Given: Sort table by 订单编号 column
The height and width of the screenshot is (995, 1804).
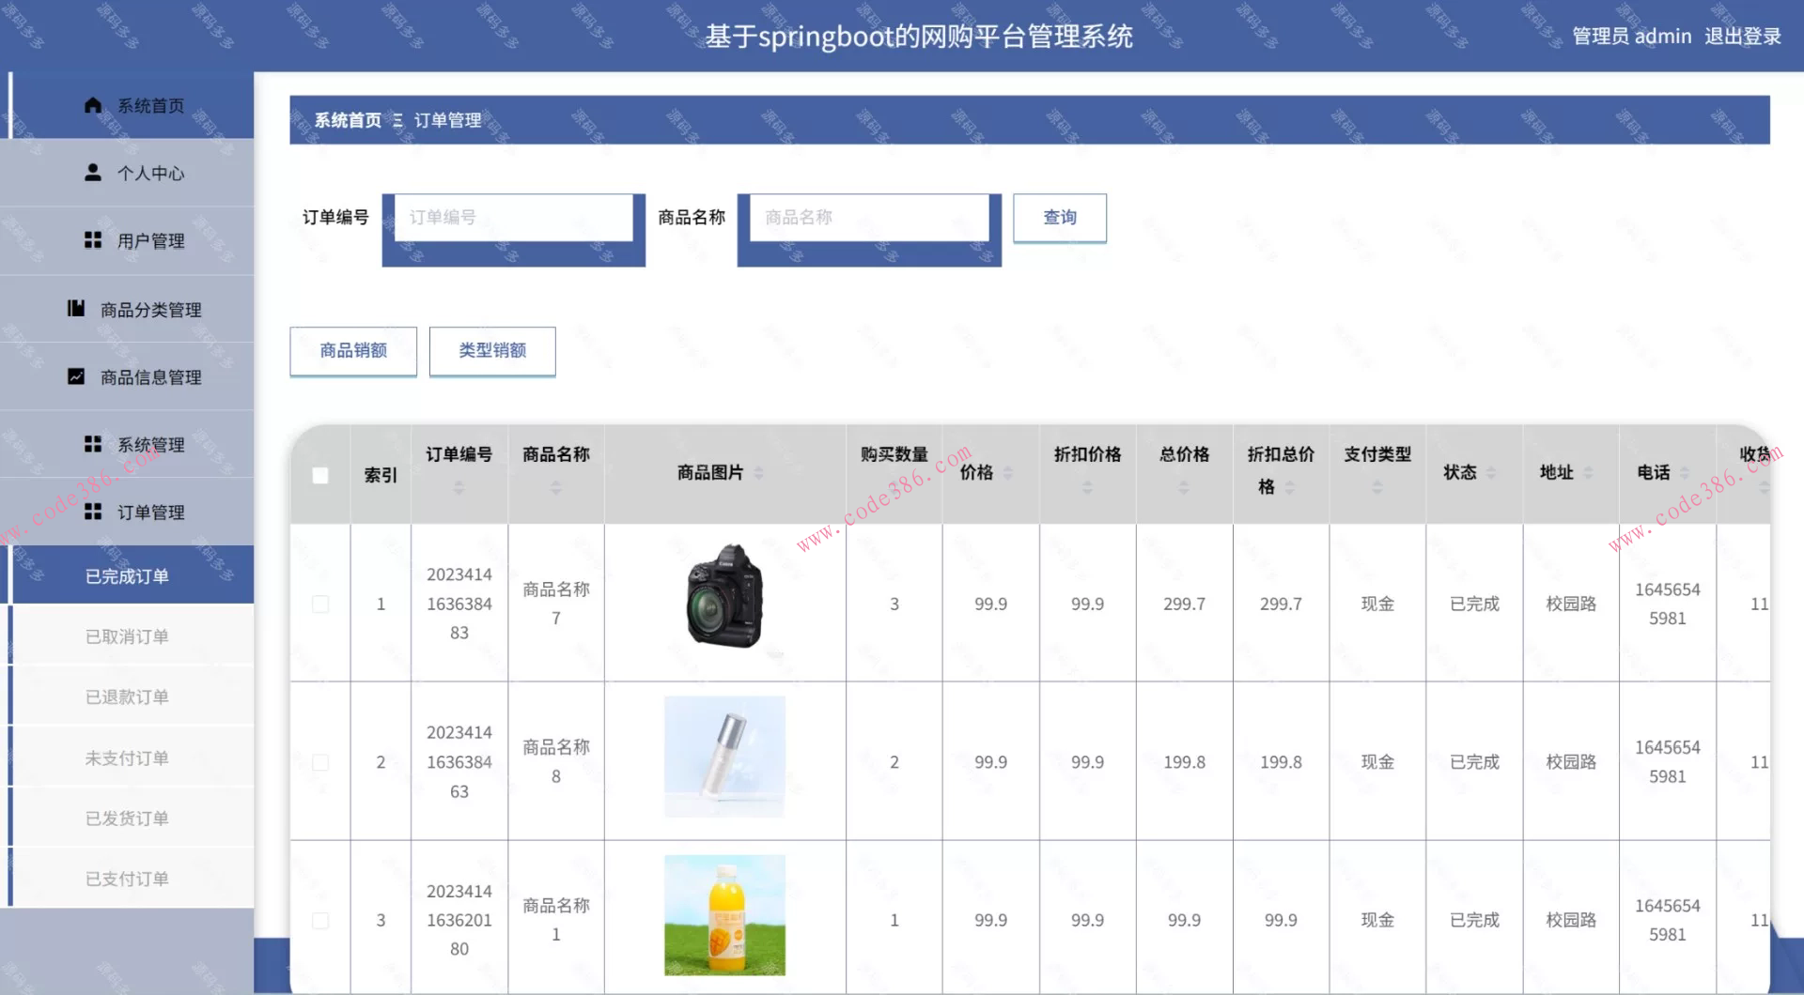Looking at the screenshot, I should coord(458,485).
